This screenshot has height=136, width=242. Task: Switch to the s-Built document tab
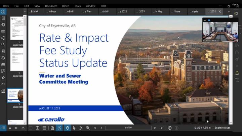tap(72, 11)
